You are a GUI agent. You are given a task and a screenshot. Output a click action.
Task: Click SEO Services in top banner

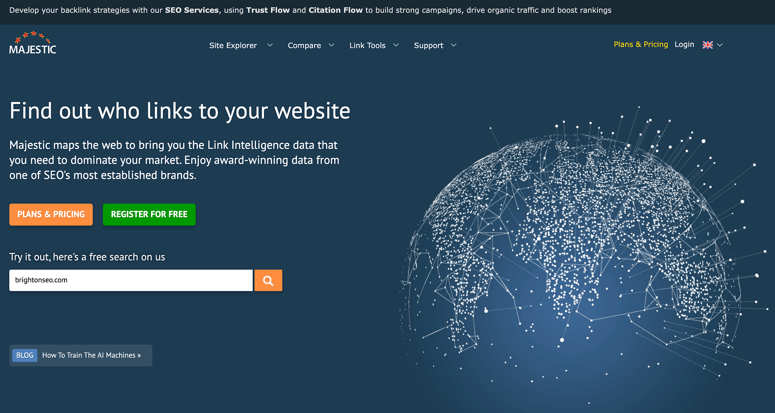192,10
